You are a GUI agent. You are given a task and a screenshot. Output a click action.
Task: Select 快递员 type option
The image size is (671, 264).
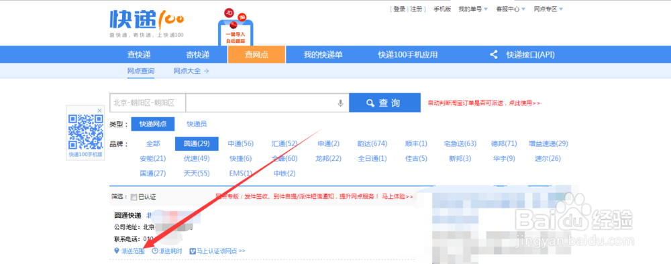pyautogui.click(x=197, y=124)
